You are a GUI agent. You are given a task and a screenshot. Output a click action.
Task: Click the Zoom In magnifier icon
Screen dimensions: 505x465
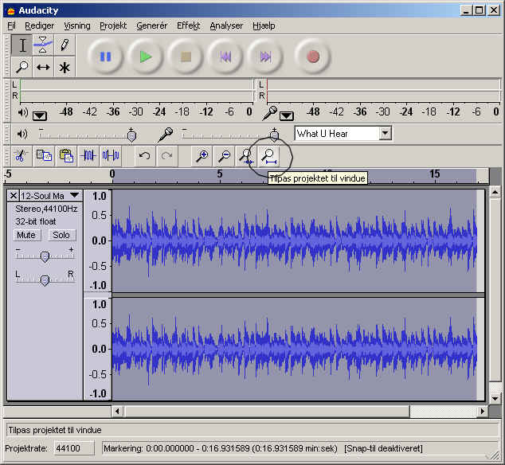tap(203, 155)
